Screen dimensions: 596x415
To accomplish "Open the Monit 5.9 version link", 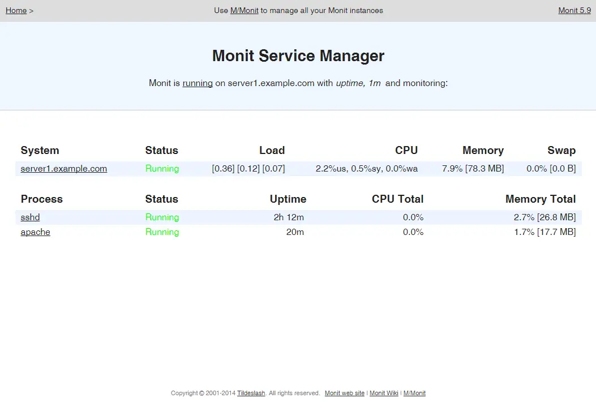I will pyautogui.click(x=574, y=11).
